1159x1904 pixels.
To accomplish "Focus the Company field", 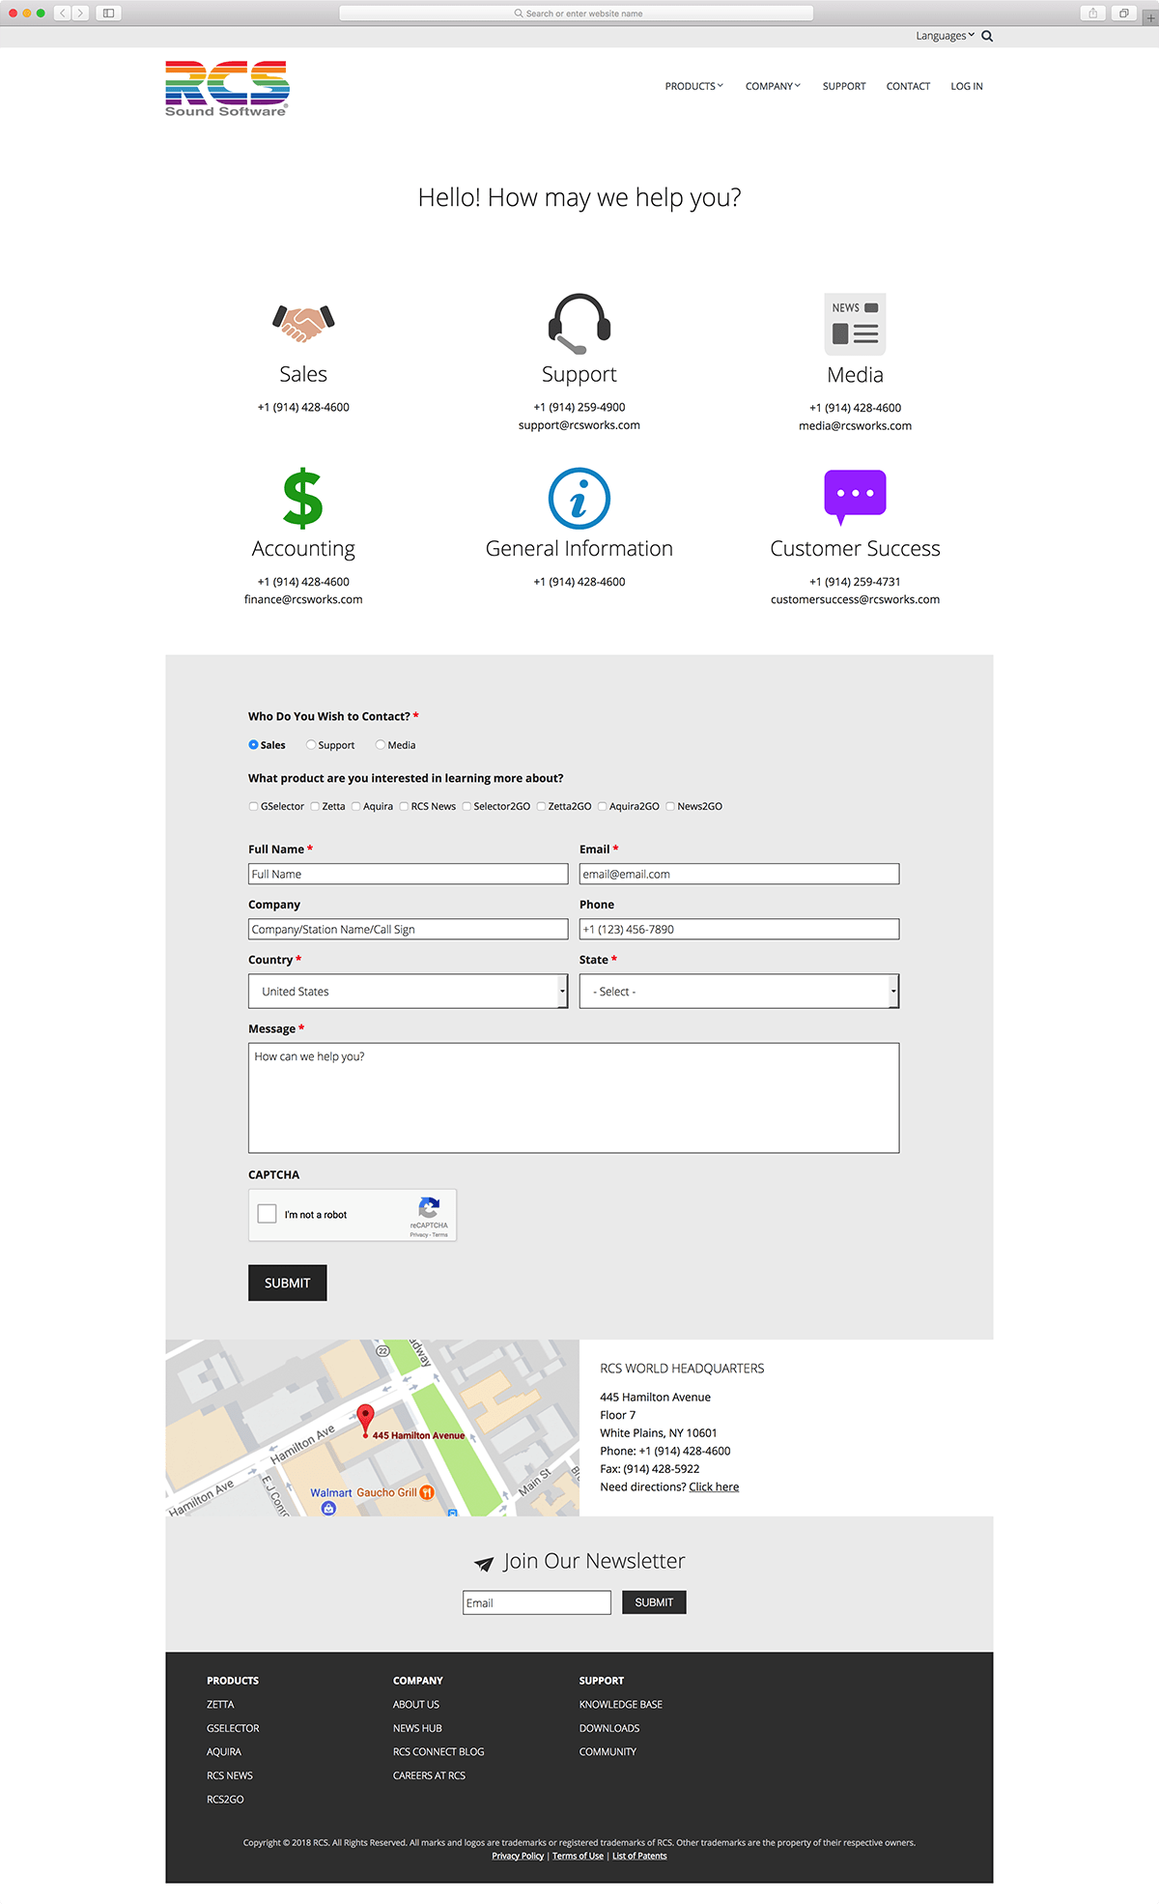I will click(408, 929).
